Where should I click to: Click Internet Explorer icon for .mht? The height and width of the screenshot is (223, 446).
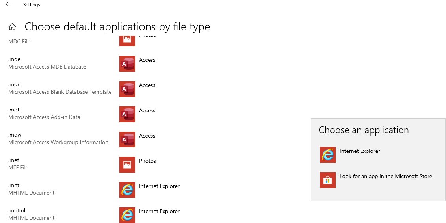(127, 190)
